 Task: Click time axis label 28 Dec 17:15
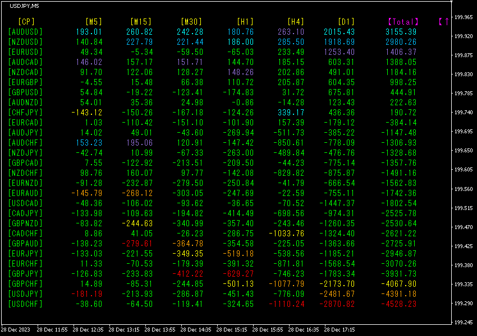(340, 330)
